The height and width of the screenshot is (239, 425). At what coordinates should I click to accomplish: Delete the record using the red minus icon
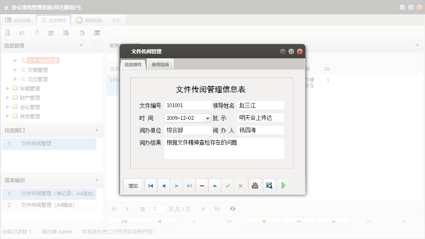202,186
